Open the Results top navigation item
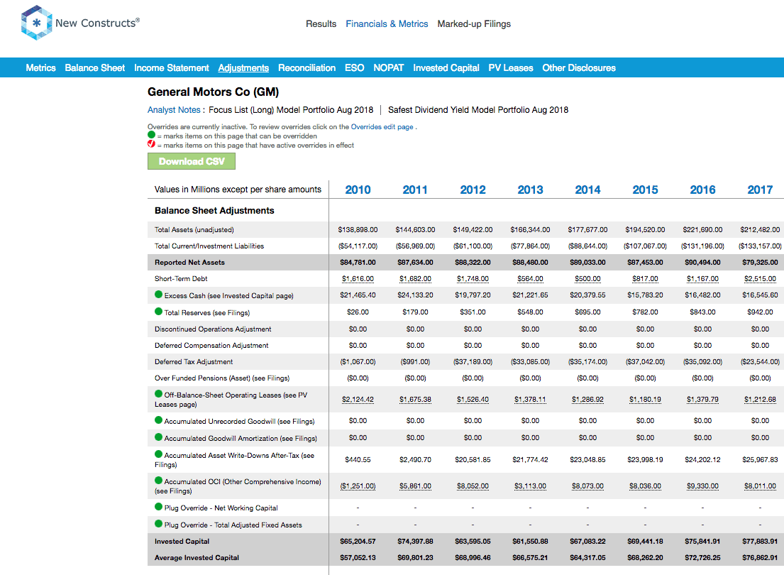The width and height of the screenshot is (784, 575). [321, 24]
